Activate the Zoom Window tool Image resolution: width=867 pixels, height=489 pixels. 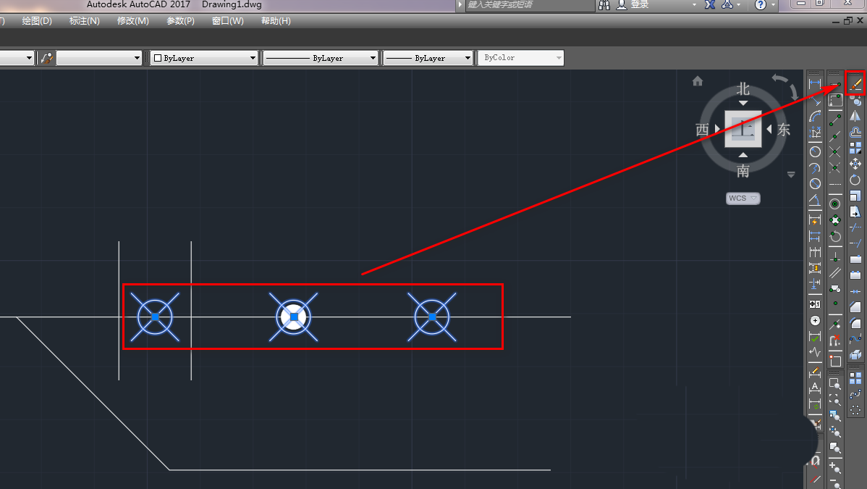[835, 383]
